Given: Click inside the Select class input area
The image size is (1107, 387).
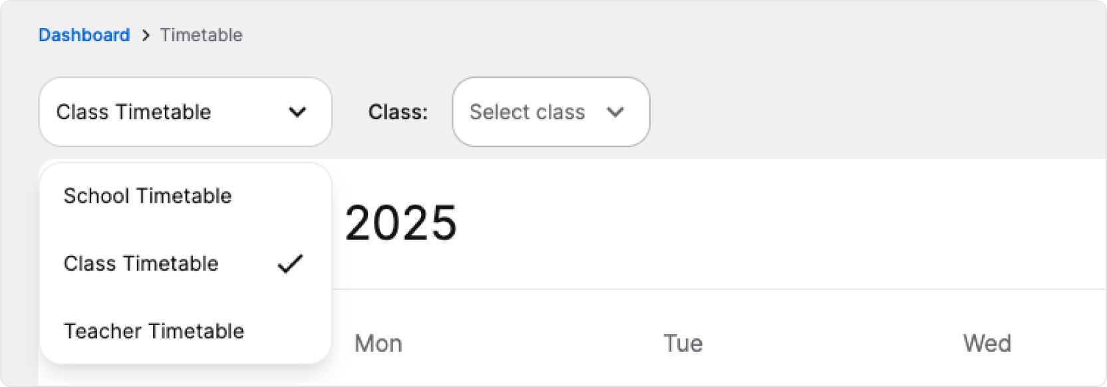Looking at the screenshot, I should pos(528,112).
